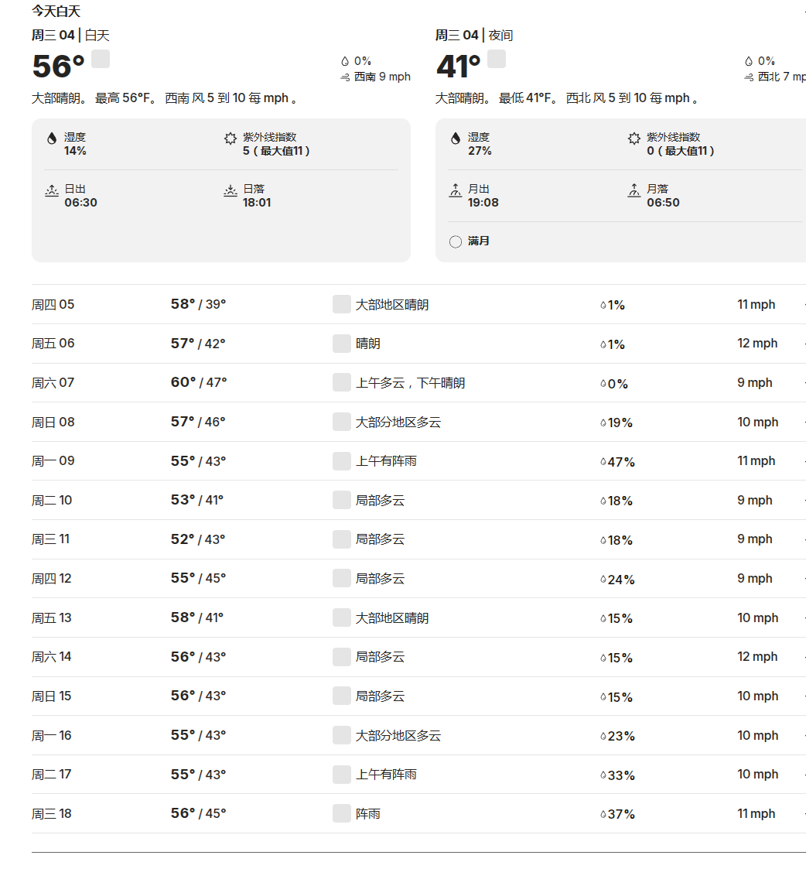Select the Wednesday 04 daytime panel heading

70,36
